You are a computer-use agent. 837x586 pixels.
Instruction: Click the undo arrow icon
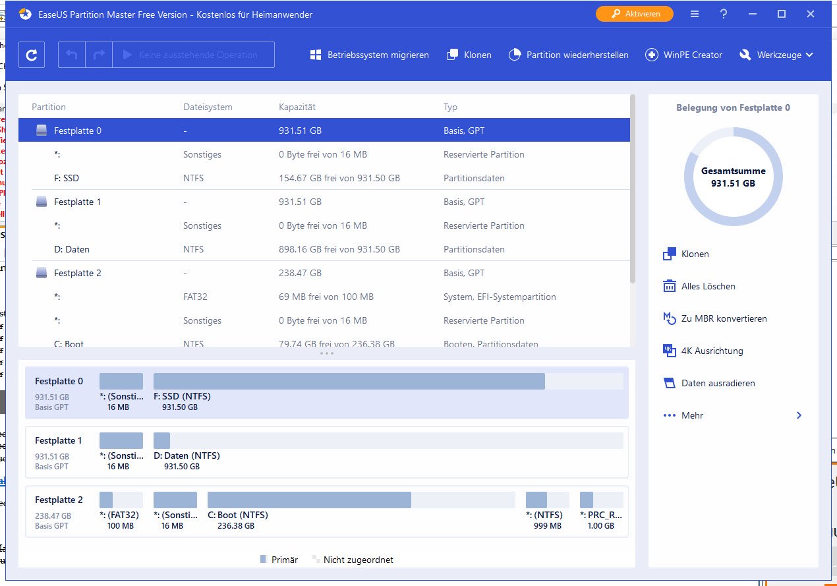click(x=72, y=55)
